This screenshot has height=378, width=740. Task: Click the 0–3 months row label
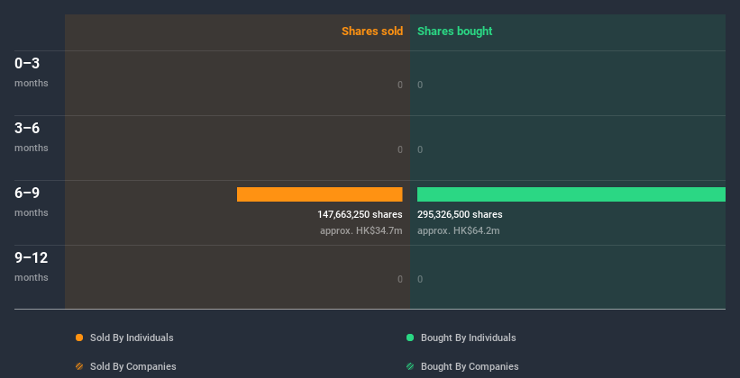point(32,72)
